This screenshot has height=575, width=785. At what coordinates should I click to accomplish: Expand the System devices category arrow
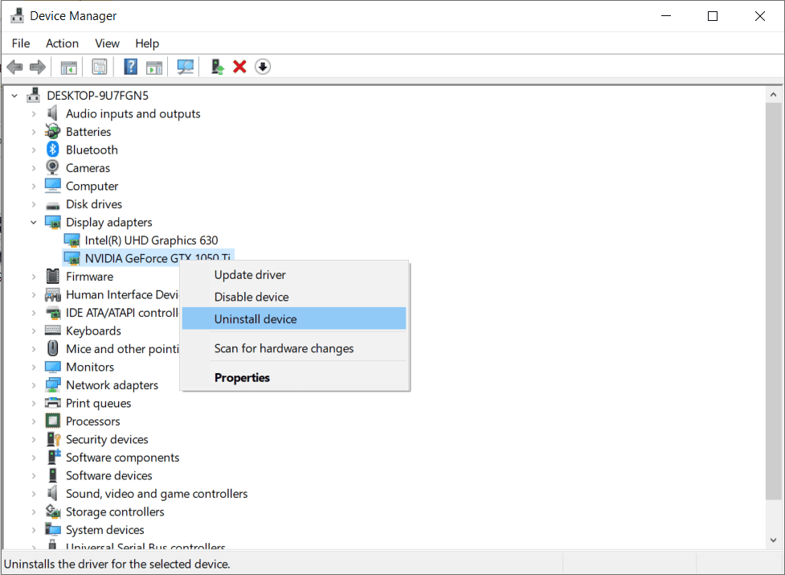[34, 529]
